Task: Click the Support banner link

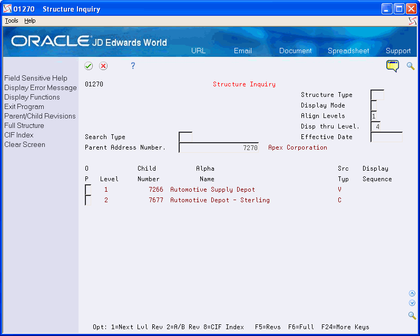Action: tap(398, 51)
